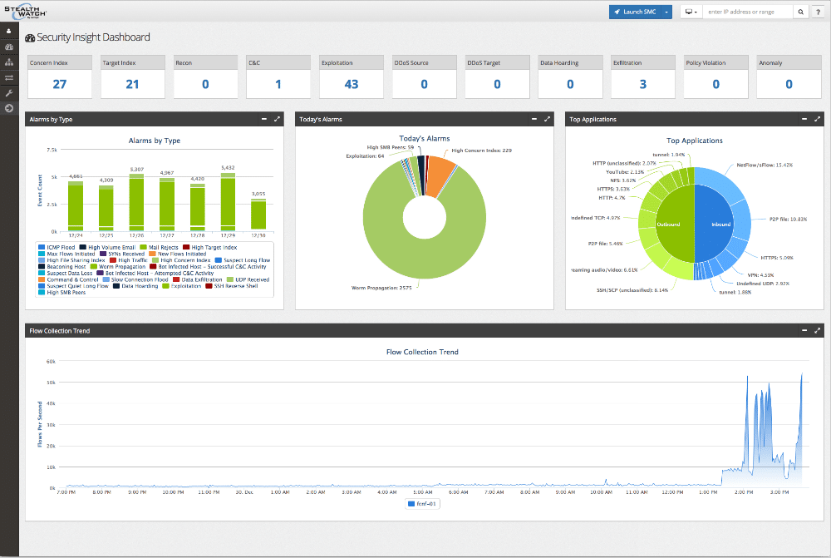Open the wrench configuration sidebar icon

tap(9, 93)
